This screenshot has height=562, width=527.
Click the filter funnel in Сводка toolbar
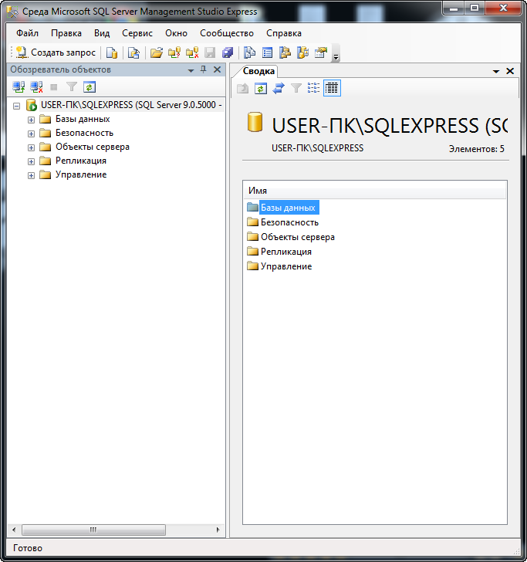point(296,88)
